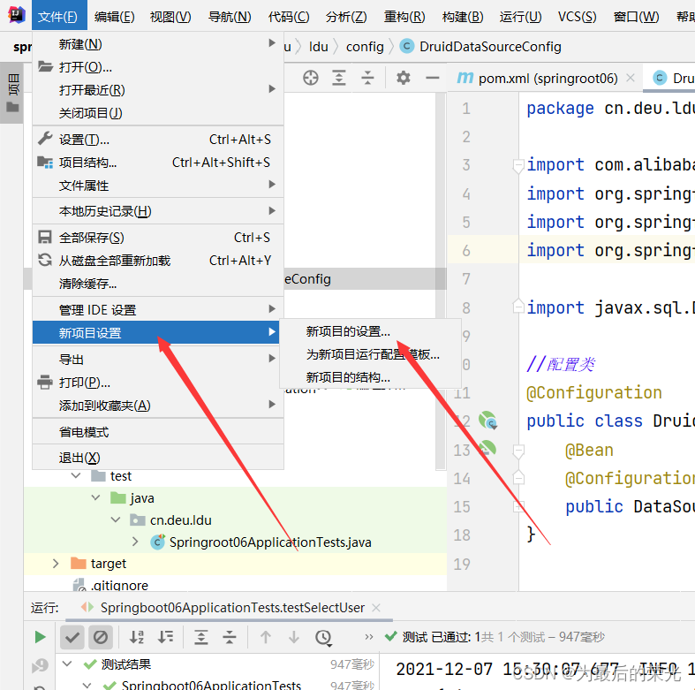Viewport: 695px width, 690px height.
Task: Click the more actions double chevron in Run toolbar
Action: click(369, 637)
